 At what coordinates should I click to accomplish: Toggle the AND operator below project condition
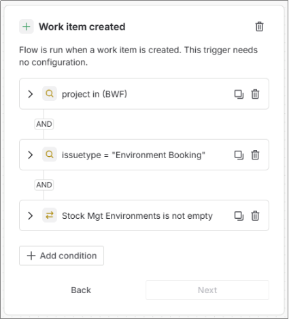[x=44, y=124]
